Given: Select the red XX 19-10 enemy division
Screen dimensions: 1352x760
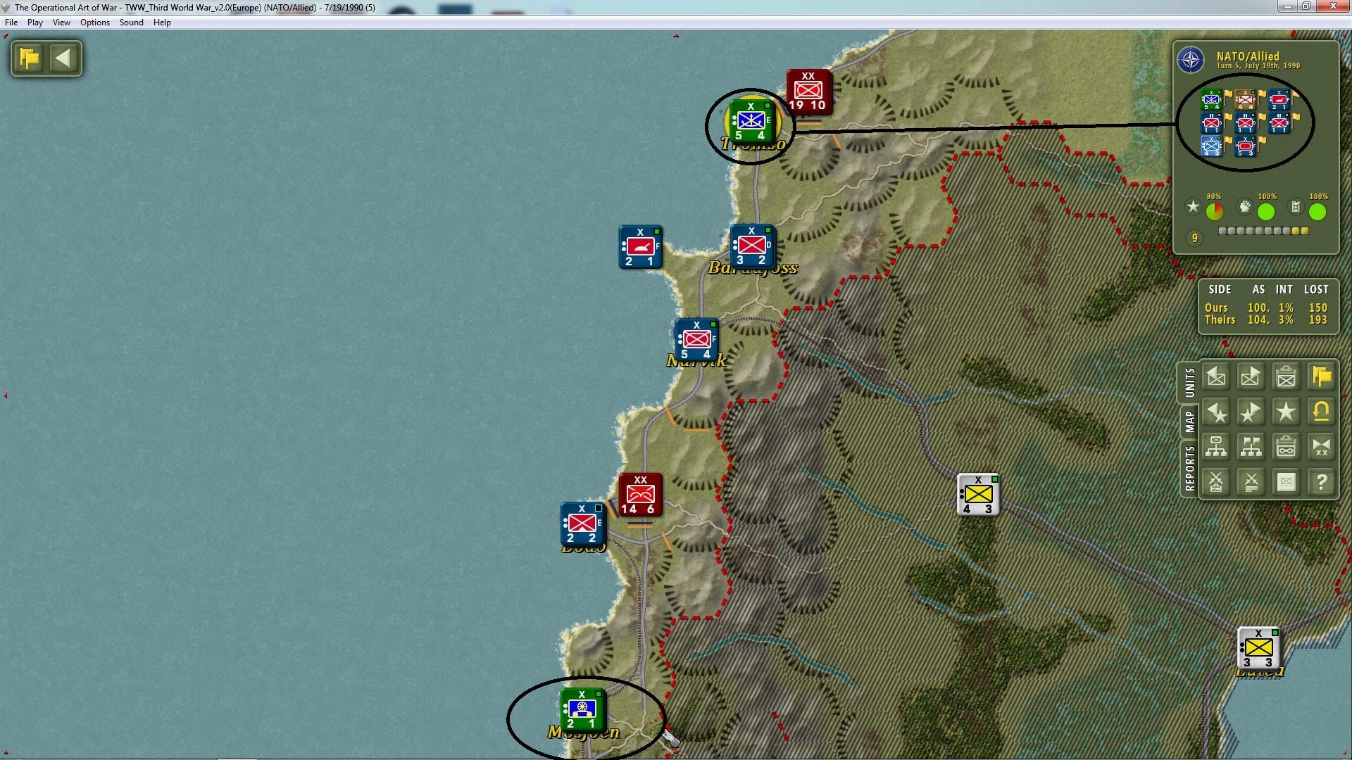Looking at the screenshot, I should (x=808, y=91).
